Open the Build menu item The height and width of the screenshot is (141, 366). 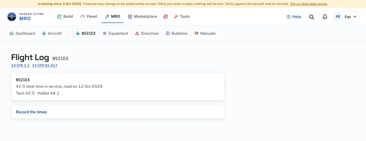(65, 16)
